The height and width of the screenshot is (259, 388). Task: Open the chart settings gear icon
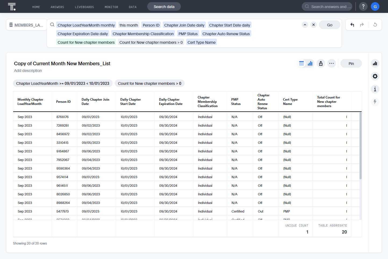click(375, 76)
